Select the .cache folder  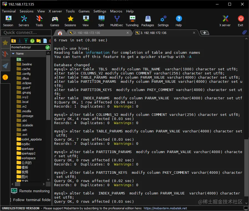click(x=23, y=69)
